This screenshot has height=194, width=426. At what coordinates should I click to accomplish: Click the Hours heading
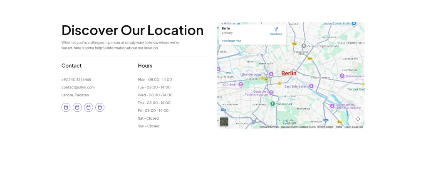coord(145,66)
